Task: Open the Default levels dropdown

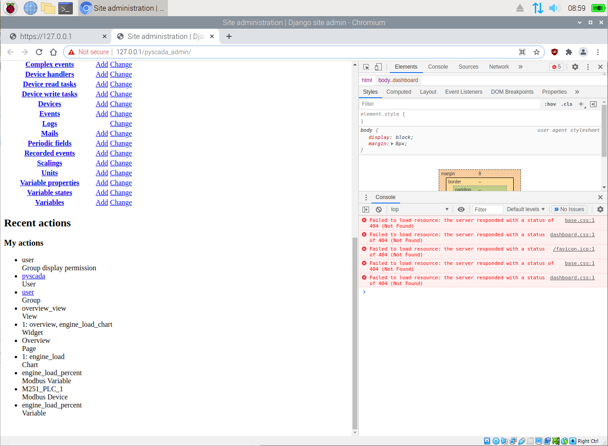Action: click(x=525, y=209)
